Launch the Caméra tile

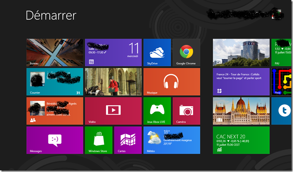tap(186, 111)
